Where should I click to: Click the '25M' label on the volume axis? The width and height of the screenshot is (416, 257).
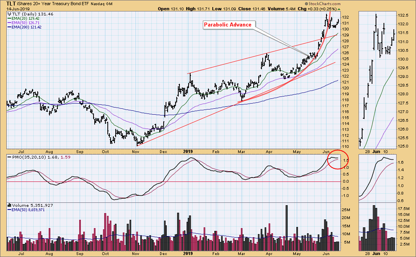[346, 210]
